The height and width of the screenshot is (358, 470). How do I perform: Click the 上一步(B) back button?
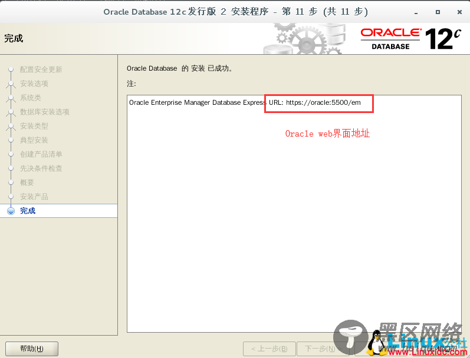point(269,349)
